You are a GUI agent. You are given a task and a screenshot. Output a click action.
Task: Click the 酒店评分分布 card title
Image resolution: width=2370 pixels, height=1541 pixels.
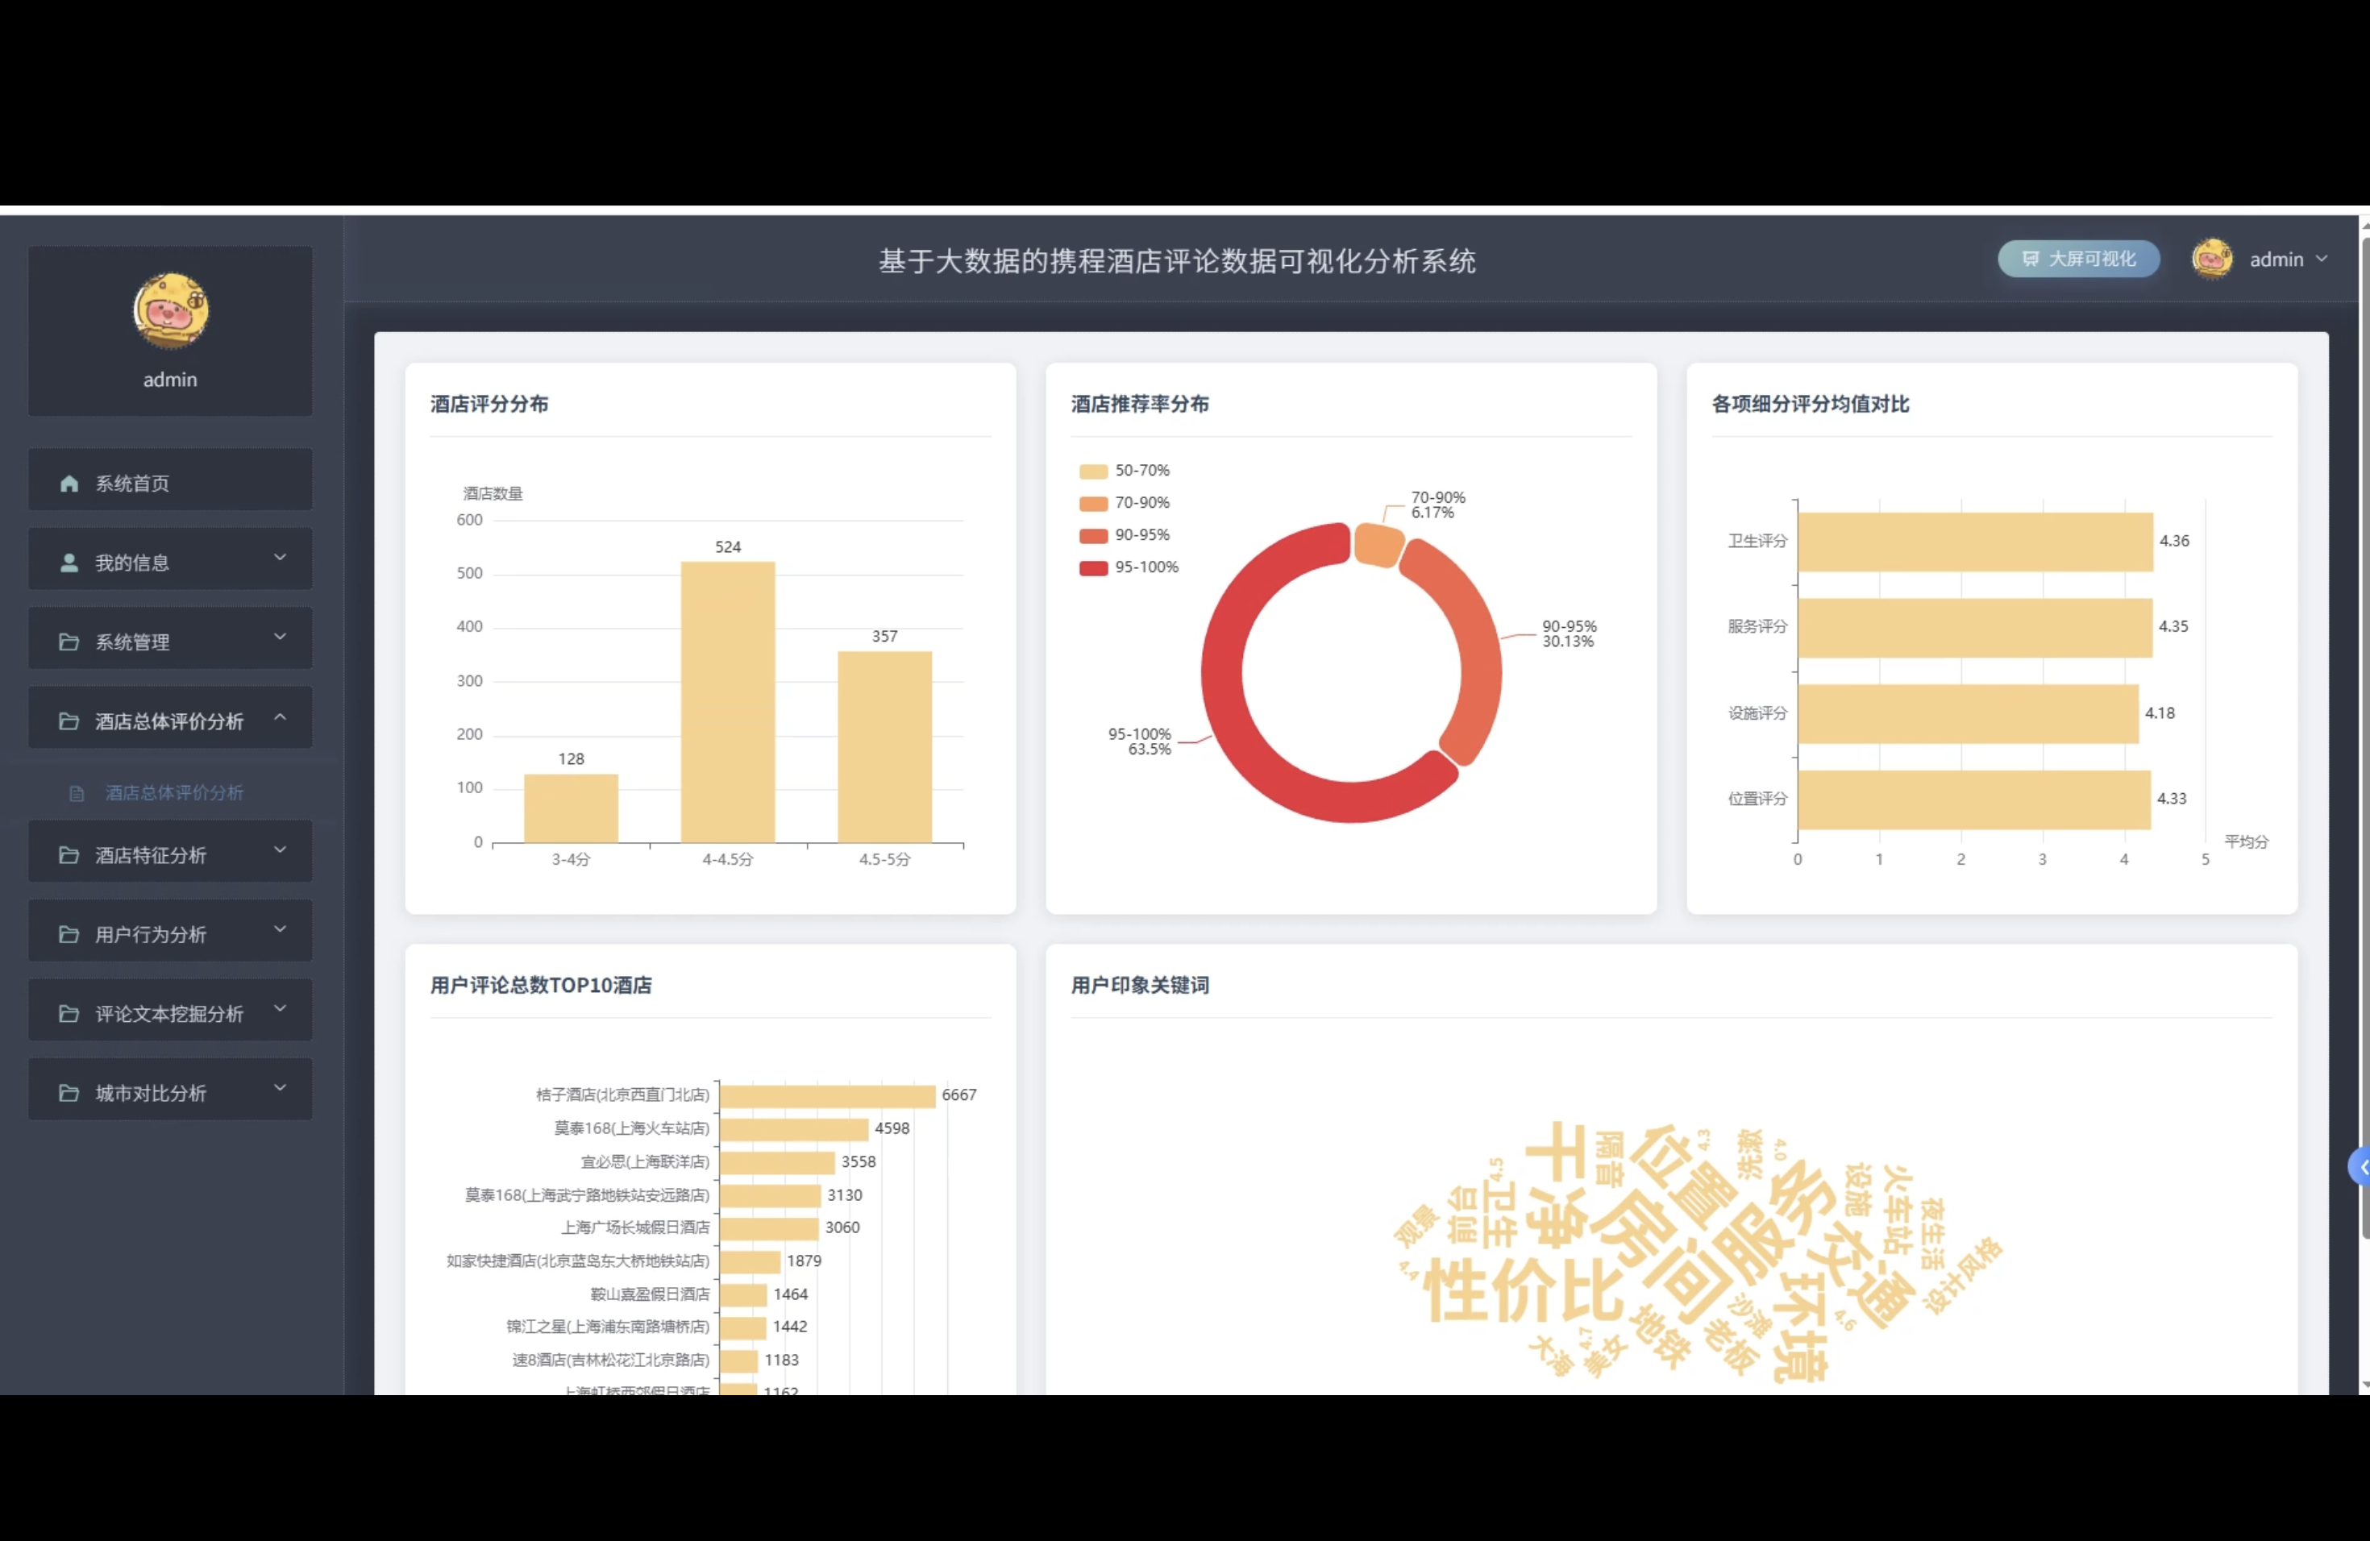coord(489,404)
